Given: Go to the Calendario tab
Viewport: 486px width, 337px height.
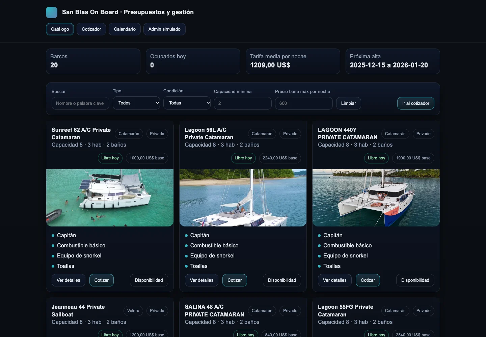Looking at the screenshot, I should point(125,29).
